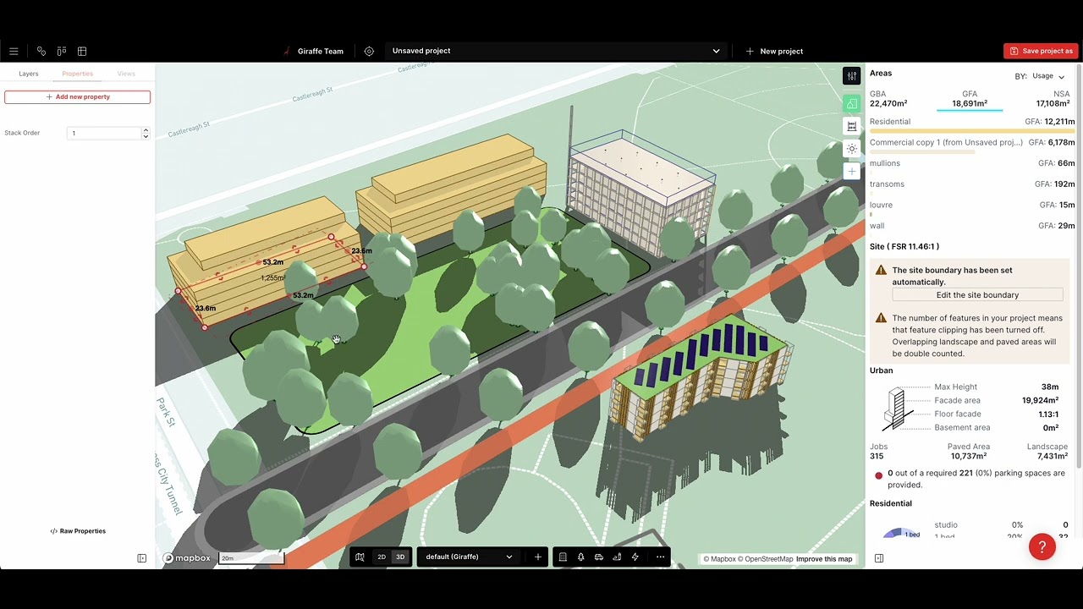Switch to the Views tab
The image size is (1083, 609).
(126, 74)
